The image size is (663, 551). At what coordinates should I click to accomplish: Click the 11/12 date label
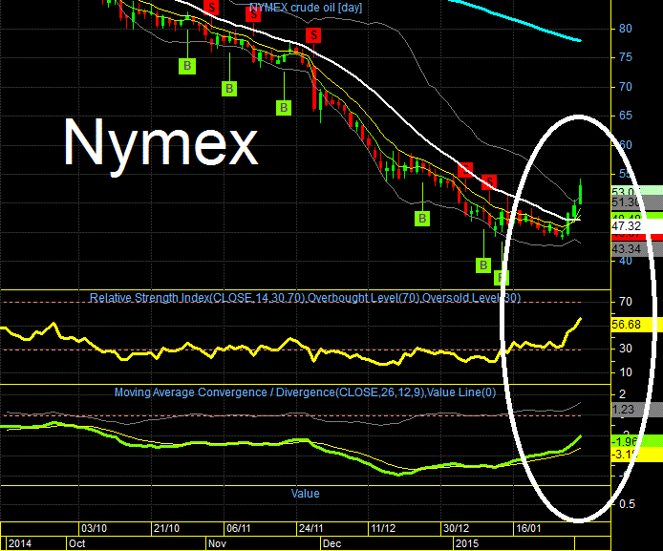(383, 528)
